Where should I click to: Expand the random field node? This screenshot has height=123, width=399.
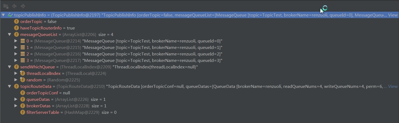click(16, 80)
